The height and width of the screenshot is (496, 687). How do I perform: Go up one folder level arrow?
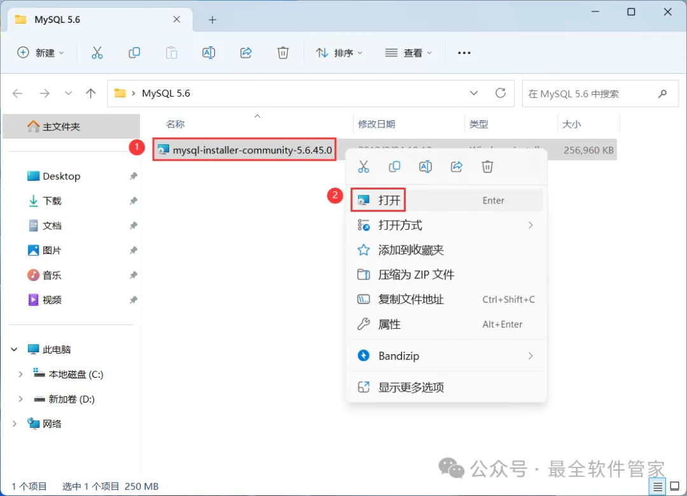click(x=91, y=93)
